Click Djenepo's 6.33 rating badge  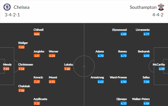124,103
